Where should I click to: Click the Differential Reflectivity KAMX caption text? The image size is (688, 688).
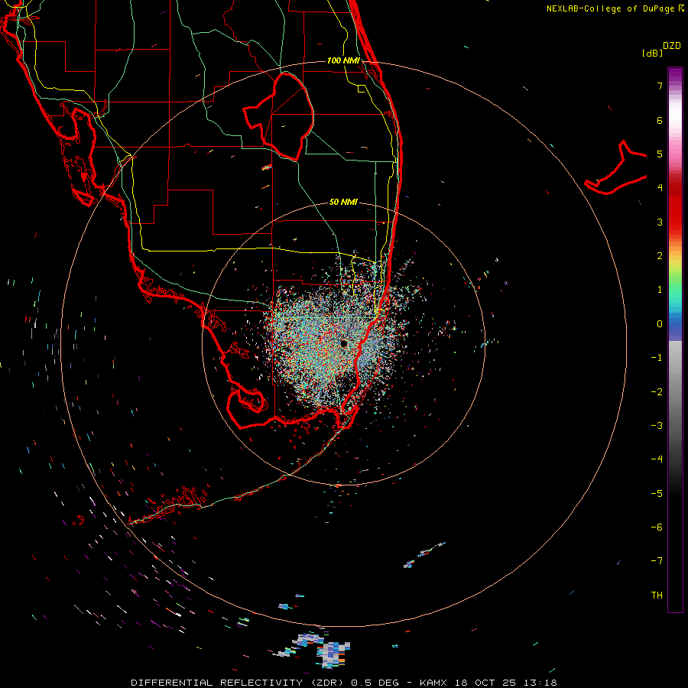[x=344, y=683]
